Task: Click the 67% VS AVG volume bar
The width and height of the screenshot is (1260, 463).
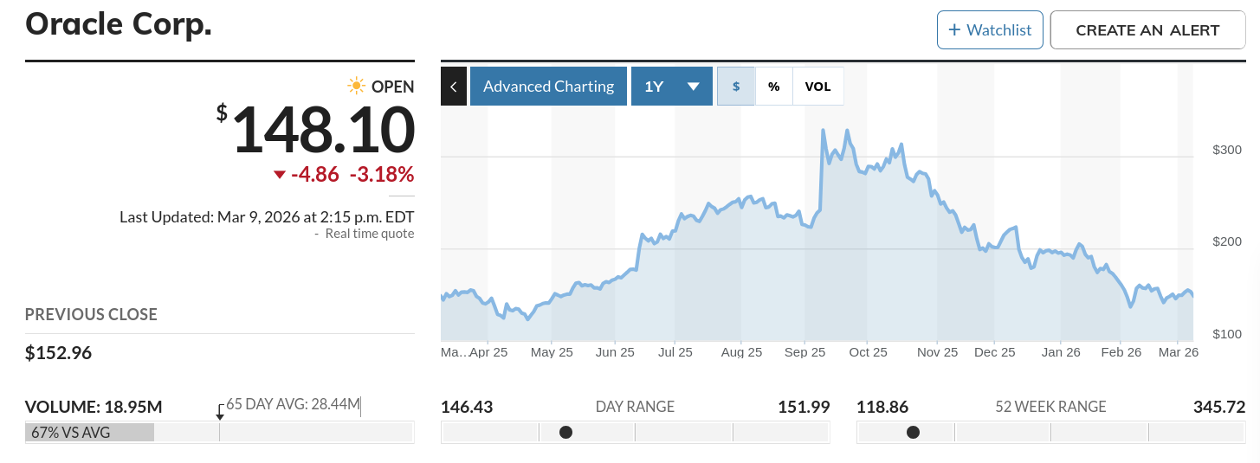Action: pos(89,432)
